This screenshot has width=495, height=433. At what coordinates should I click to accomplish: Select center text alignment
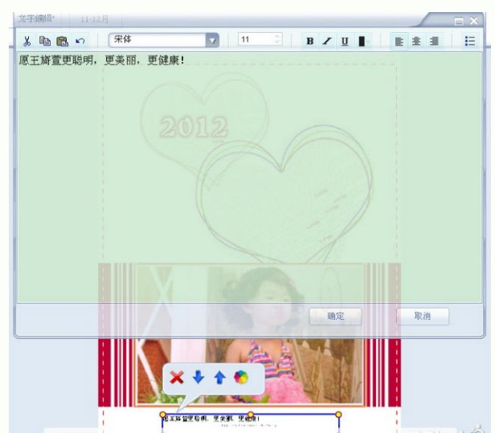416,40
